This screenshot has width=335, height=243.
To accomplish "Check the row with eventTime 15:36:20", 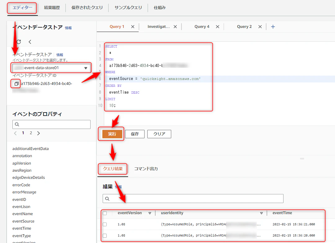I will pyautogui.click(x=105, y=236).
